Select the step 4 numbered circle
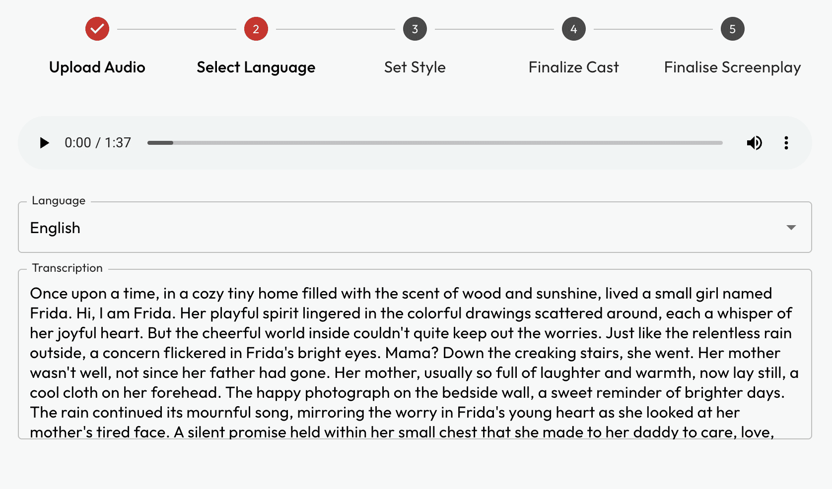 (x=574, y=29)
